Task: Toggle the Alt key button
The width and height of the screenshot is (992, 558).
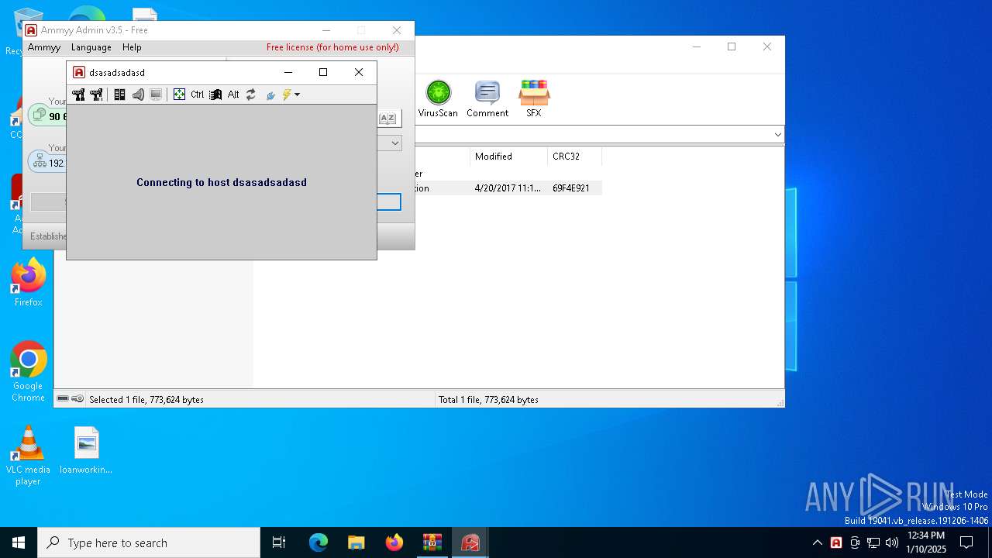Action: 233,95
